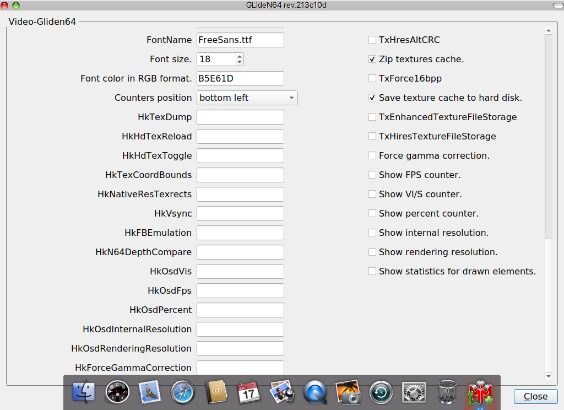Launch Safari compass icon

[x=183, y=392]
